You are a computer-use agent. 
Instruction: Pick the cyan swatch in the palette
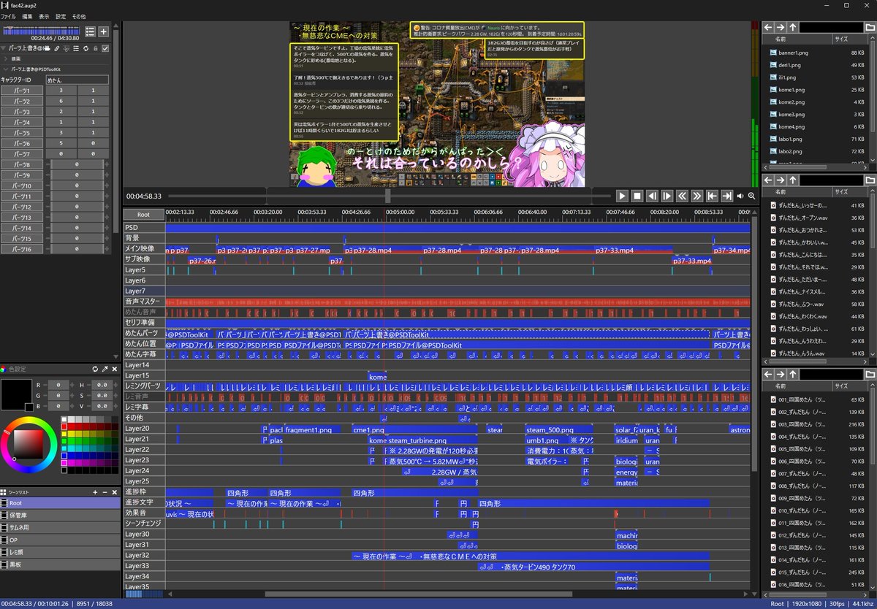tap(65, 448)
